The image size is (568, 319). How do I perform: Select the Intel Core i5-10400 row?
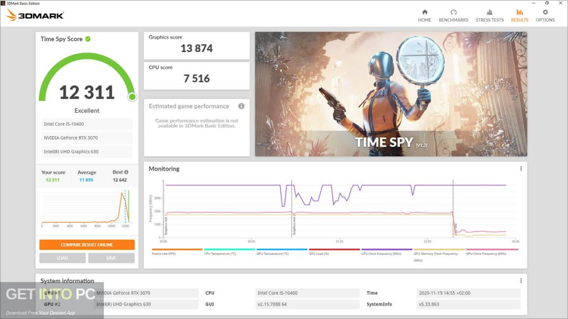pyautogui.click(x=87, y=124)
